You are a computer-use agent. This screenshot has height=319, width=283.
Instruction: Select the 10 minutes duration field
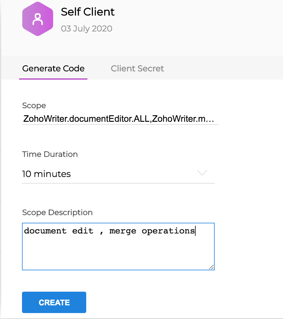click(46, 174)
